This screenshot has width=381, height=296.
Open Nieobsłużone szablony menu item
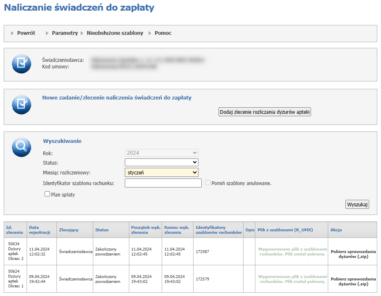tap(115, 33)
